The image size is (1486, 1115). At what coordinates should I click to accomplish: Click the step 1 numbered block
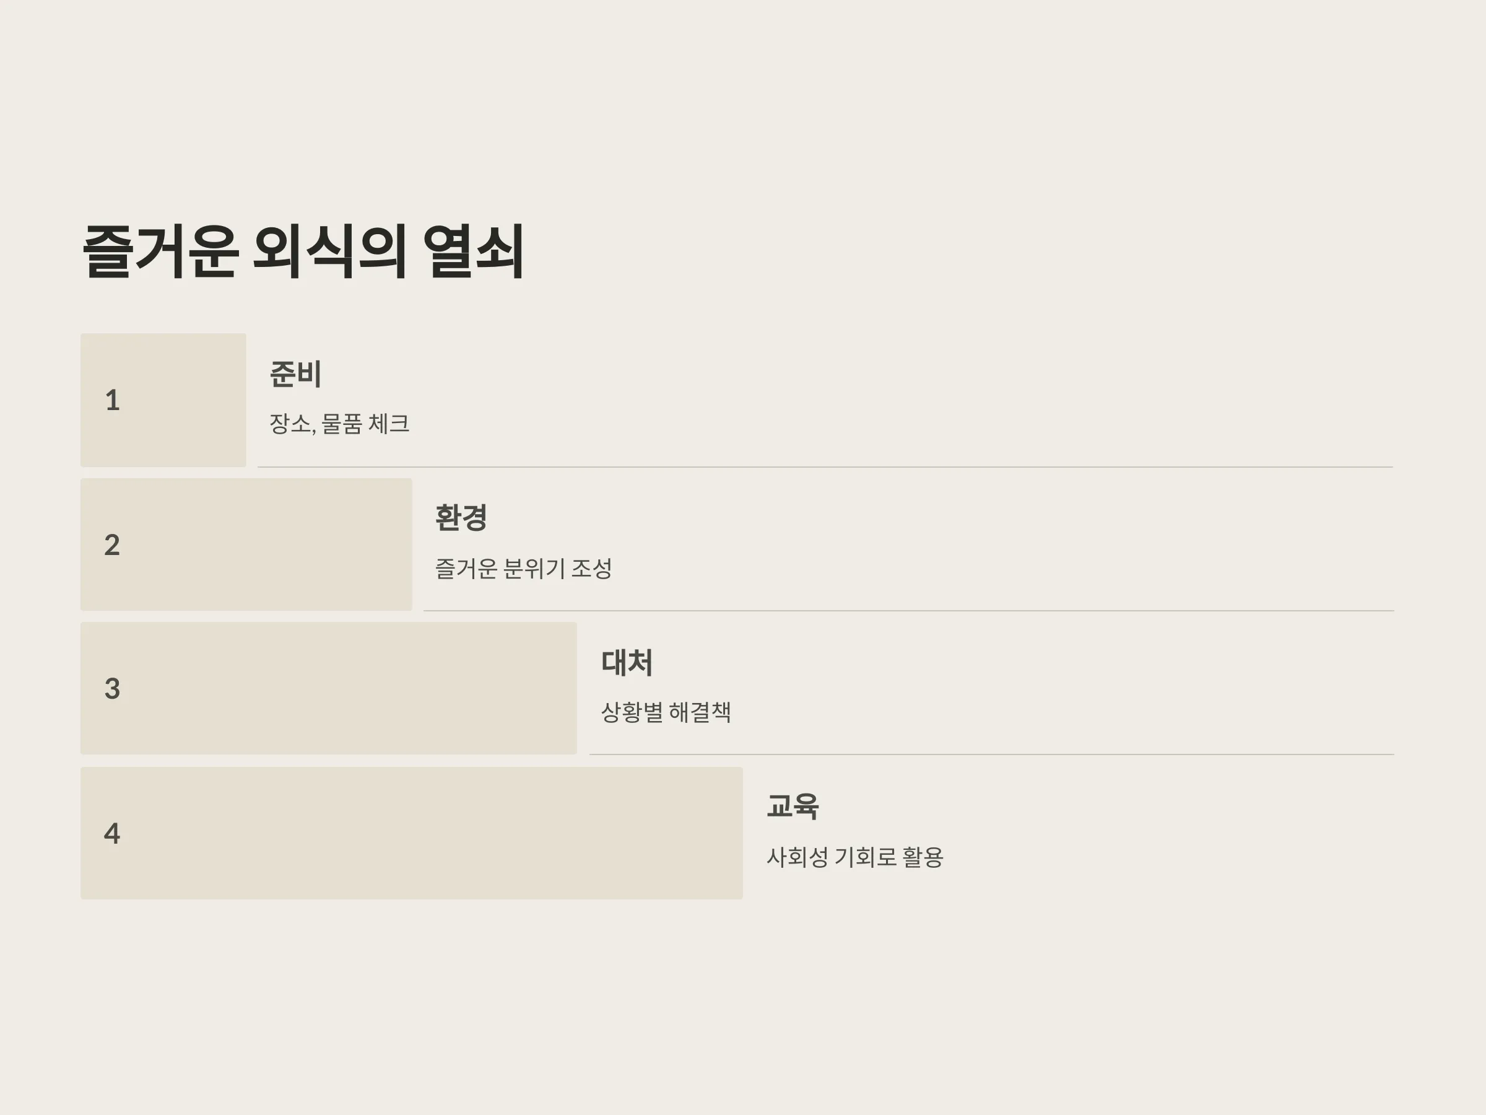163,400
